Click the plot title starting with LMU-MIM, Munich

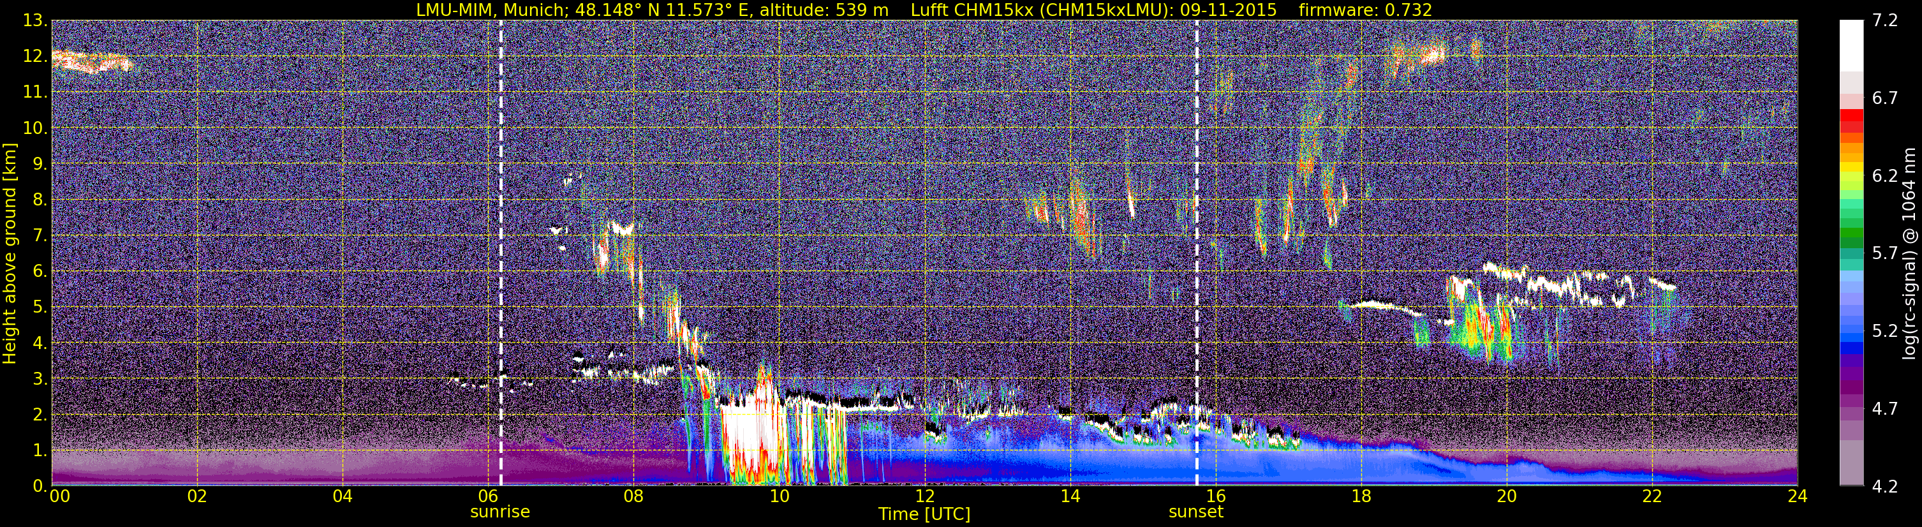click(x=924, y=10)
